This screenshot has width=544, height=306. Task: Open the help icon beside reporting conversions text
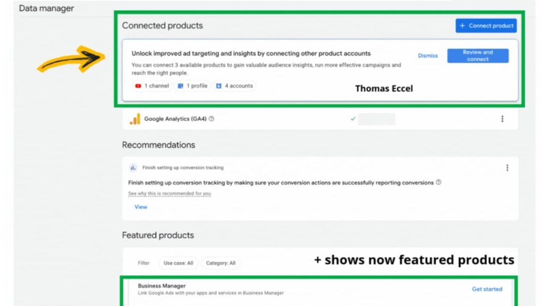[438, 182]
